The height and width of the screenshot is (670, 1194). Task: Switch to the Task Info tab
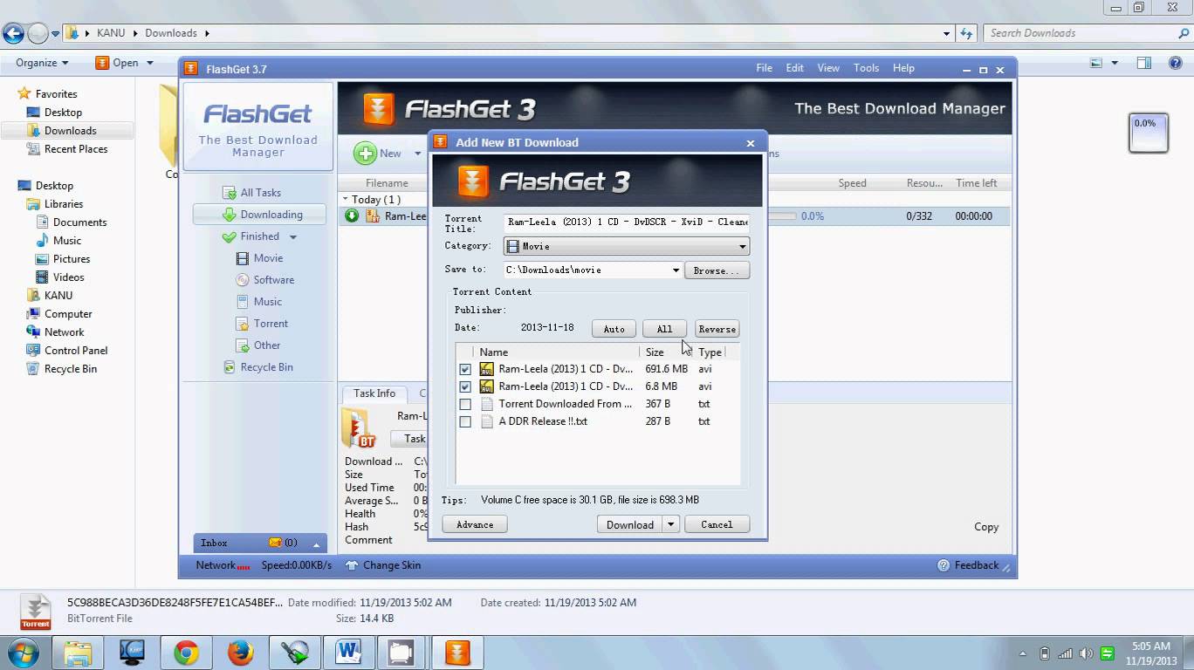point(374,393)
